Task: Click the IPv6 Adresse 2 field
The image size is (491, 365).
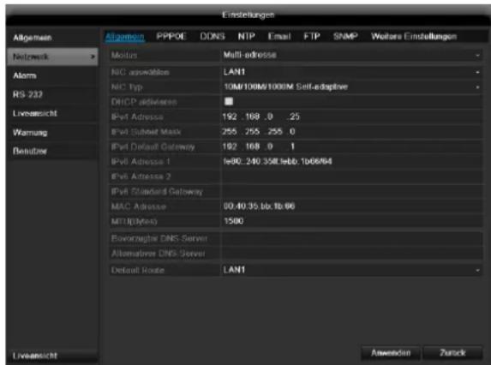Action: coord(351,177)
